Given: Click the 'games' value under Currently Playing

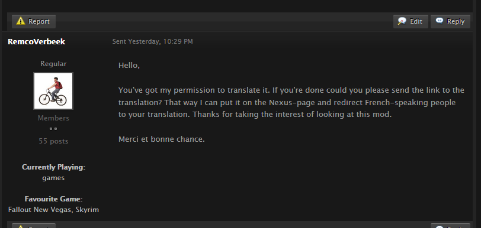Looking at the screenshot, I should click(x=53, y=178).
